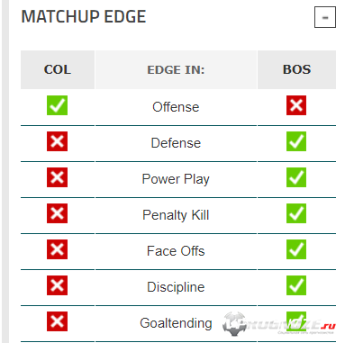
Task: Click COL red X for Defense
Action: click(57, 141)
